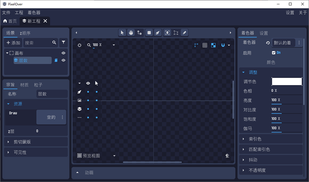309x182 pixels.
Task: Click the ellipsis row icon in canvas overlay
Action: point(79,117)
